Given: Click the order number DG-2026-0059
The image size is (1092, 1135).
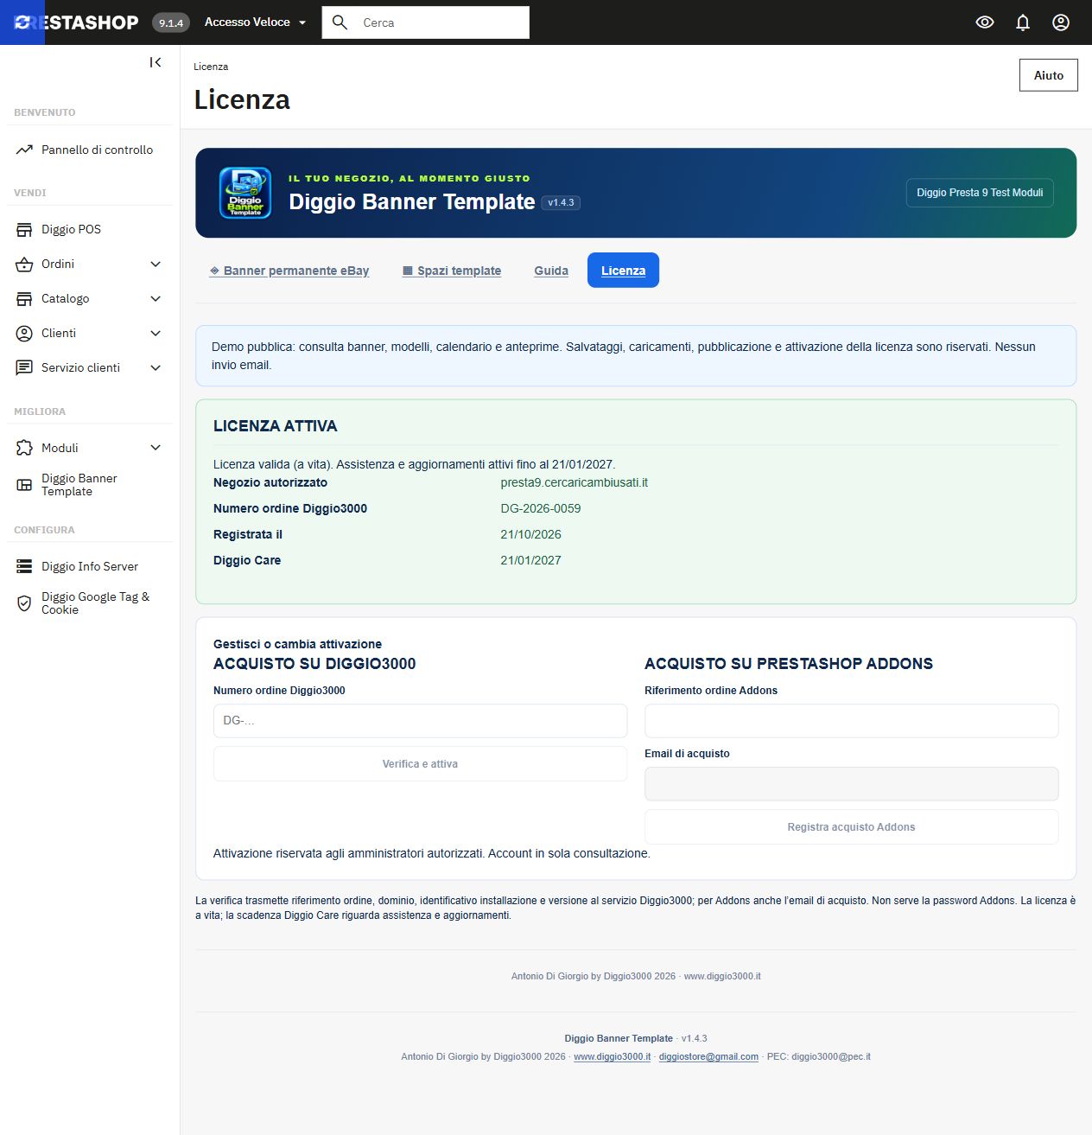Looking at the screenshot, I should (x=541, y=508).
